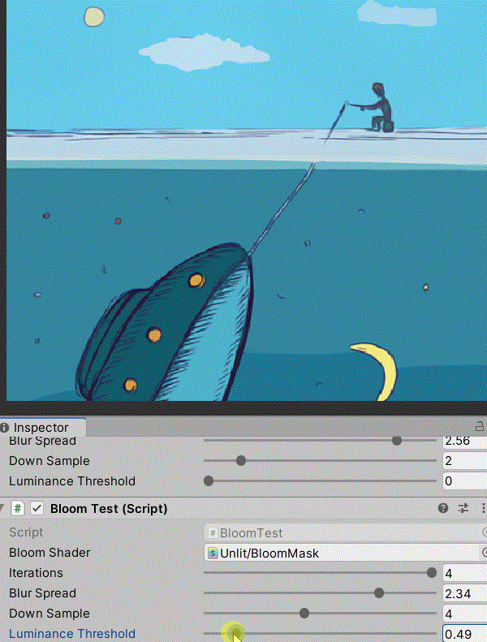Select the Unlit/BloomMask shader field

click(x=342, y=554)
